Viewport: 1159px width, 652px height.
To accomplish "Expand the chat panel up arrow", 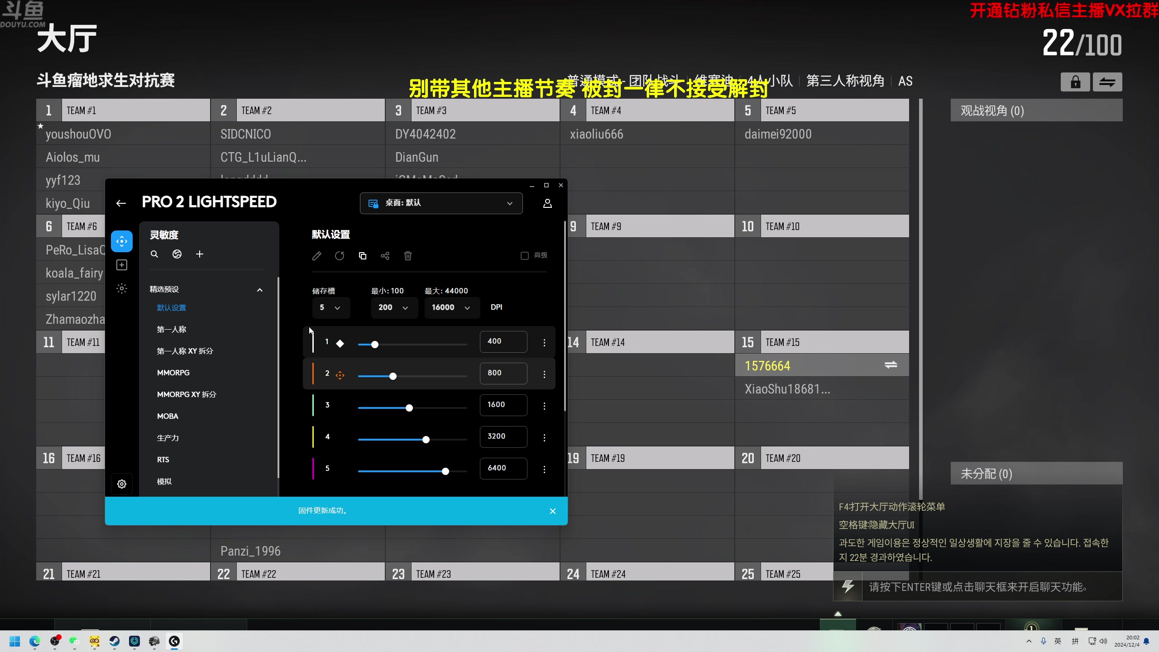I will [838, 614].
